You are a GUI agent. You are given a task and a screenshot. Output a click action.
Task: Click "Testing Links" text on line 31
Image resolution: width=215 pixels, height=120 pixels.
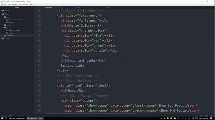pos(73,66)
